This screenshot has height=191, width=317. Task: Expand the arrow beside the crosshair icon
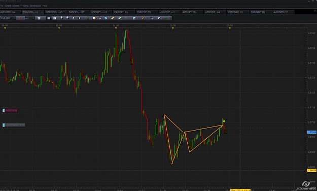[130, 18]
